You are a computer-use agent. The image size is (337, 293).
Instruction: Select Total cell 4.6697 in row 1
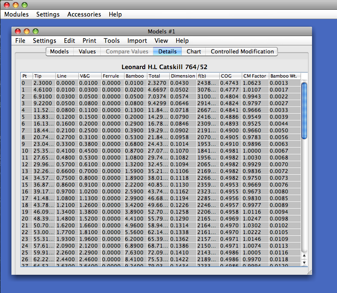click(158, 90)
